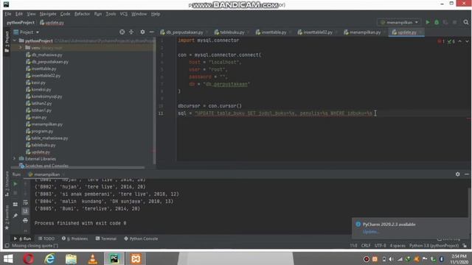Switch to inserttable.py editor tab

coord(274,32)
